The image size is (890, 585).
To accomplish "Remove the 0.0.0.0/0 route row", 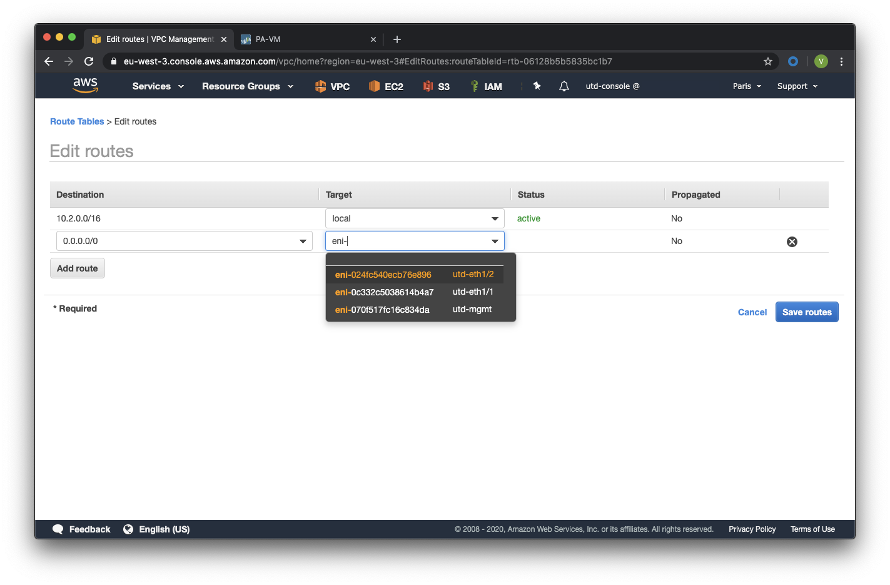I will 792,242.
